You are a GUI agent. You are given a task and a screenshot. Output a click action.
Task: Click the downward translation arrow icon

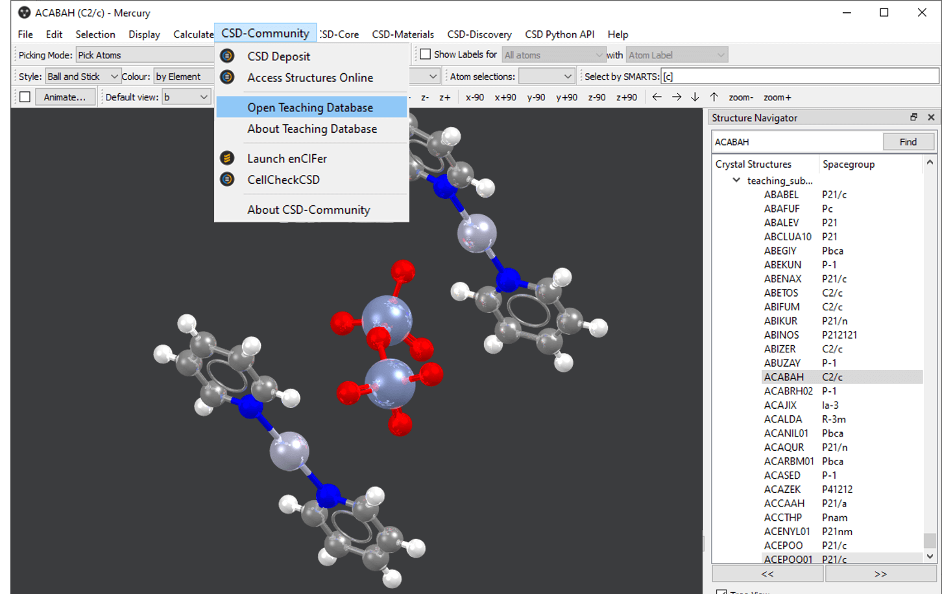pos(695,97)
